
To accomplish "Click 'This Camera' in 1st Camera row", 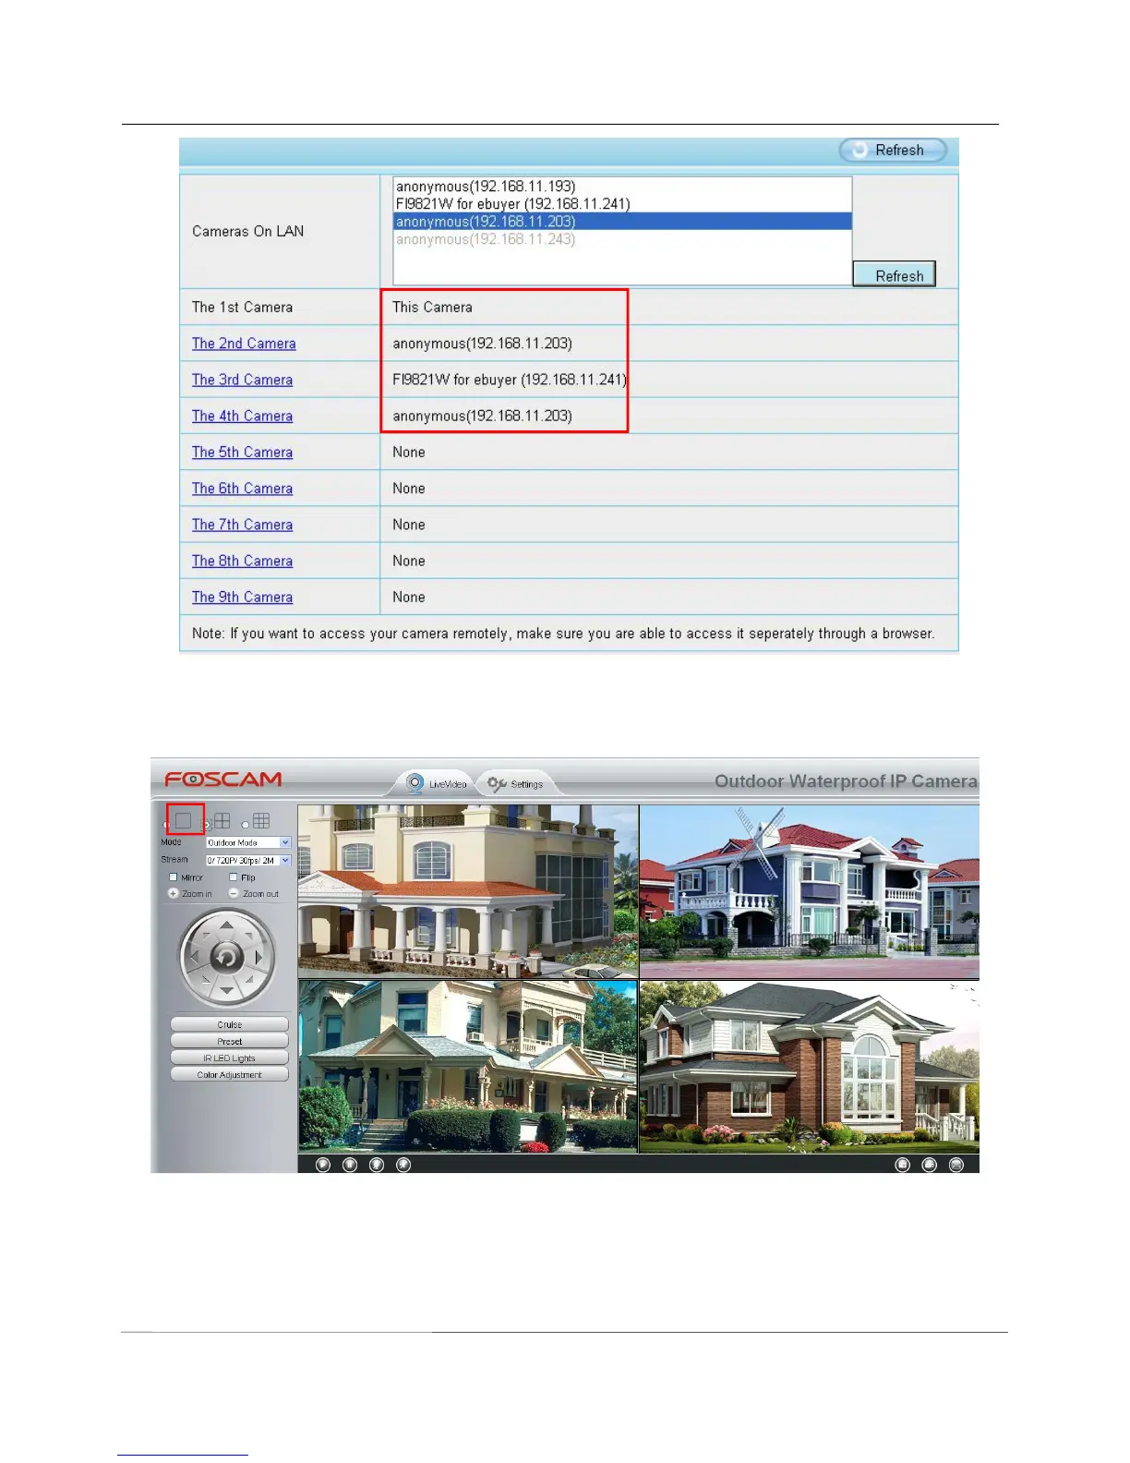I will pos(432,308).
